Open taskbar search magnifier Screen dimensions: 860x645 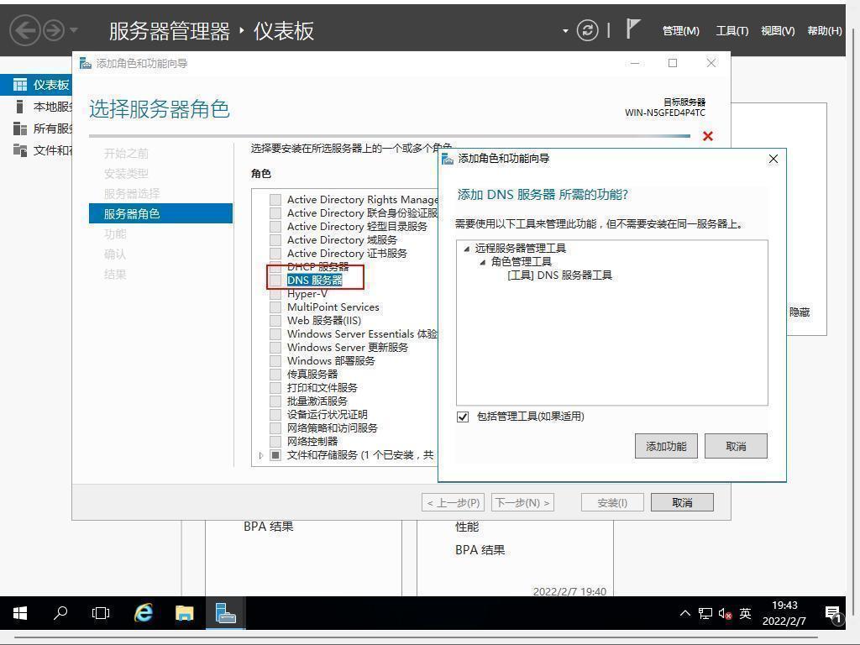pyautogui.click(x=60, y=612)
